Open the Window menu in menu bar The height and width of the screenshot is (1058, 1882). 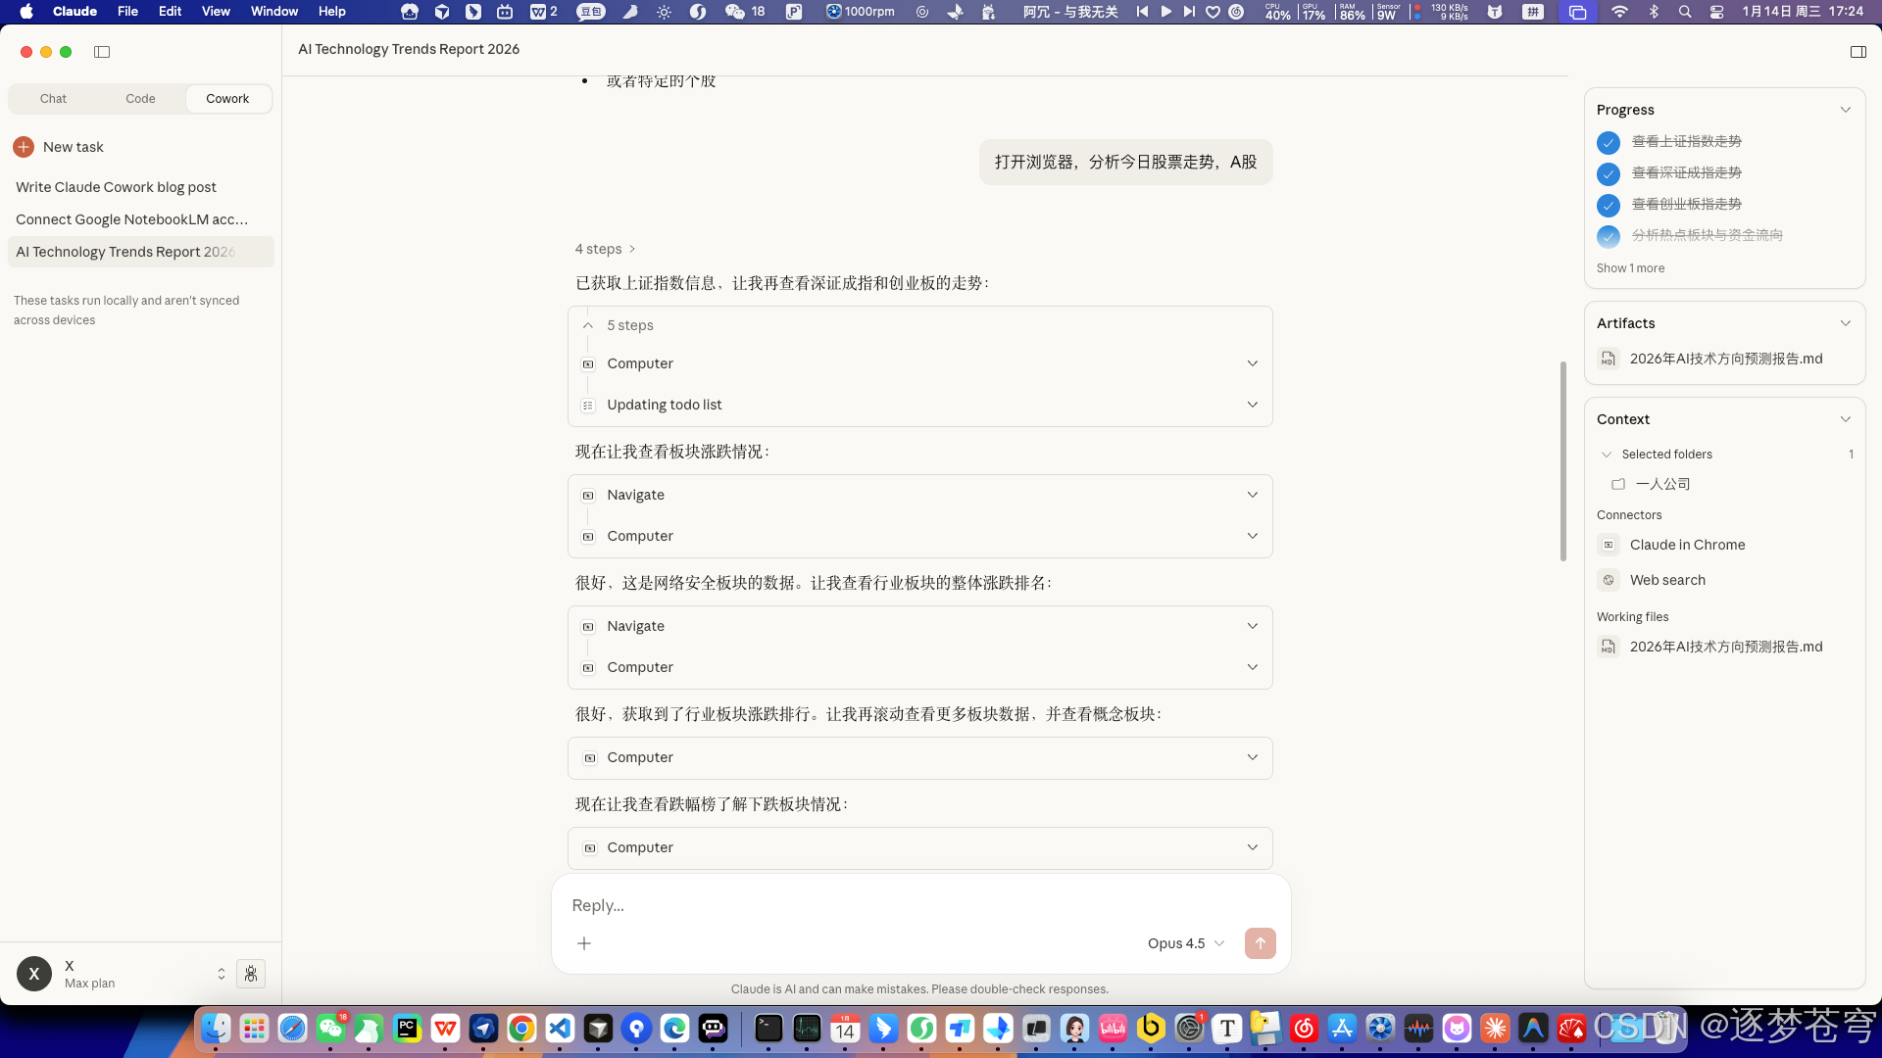point(273,11)
